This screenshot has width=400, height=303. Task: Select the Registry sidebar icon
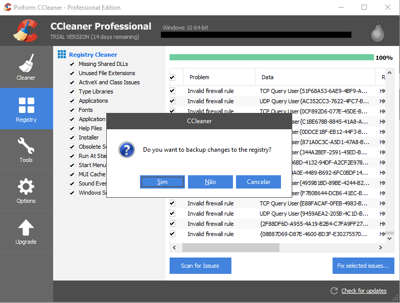pyautogui.click(x=26, y=105)
